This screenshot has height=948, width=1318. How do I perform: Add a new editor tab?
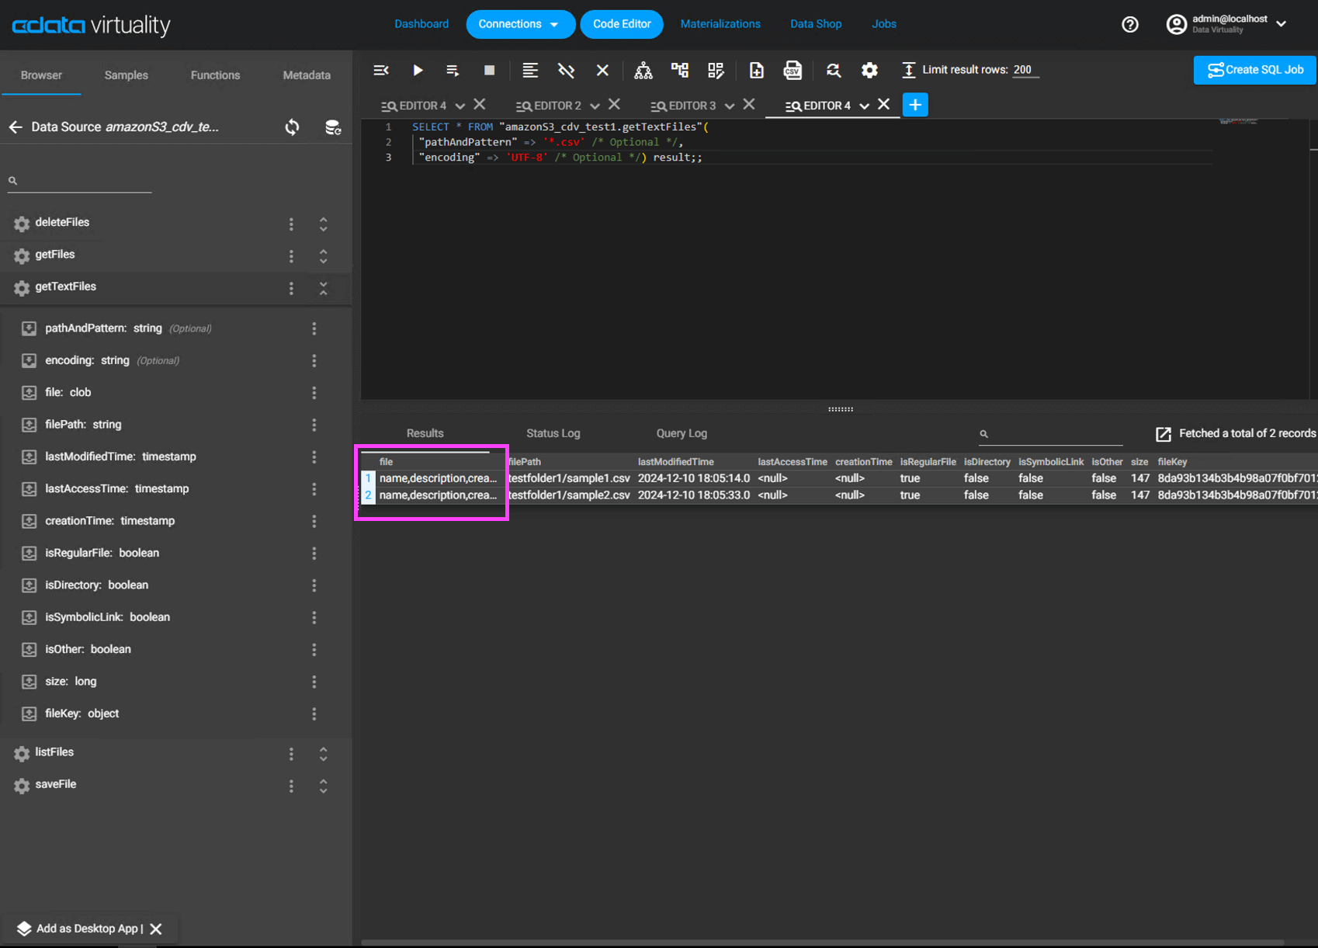915,105
